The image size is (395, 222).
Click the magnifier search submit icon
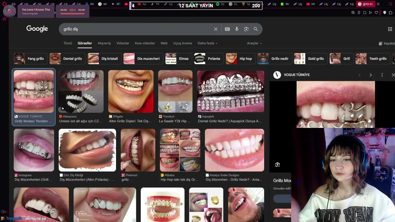tap(256, 29)
